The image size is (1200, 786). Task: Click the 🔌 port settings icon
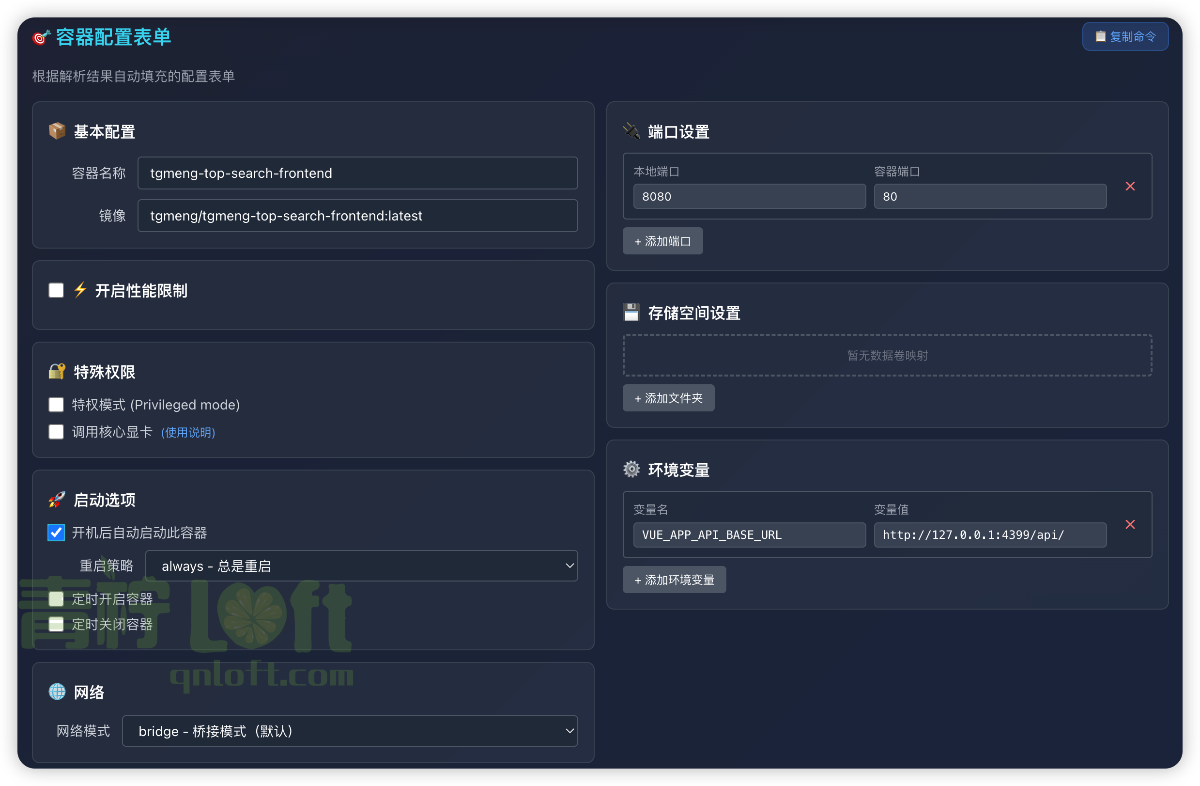click(631, 131)
